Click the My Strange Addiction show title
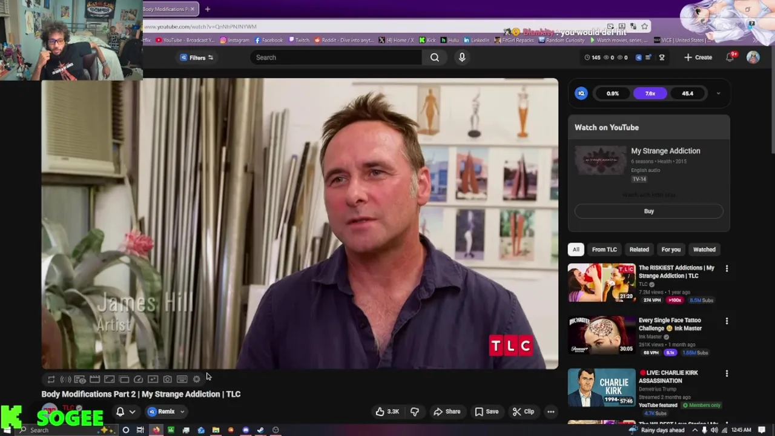This screenshot has height=436, width=775. (x=665, y=151)
